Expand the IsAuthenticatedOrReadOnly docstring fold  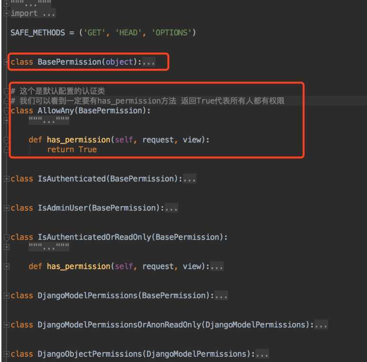(7, 247)
